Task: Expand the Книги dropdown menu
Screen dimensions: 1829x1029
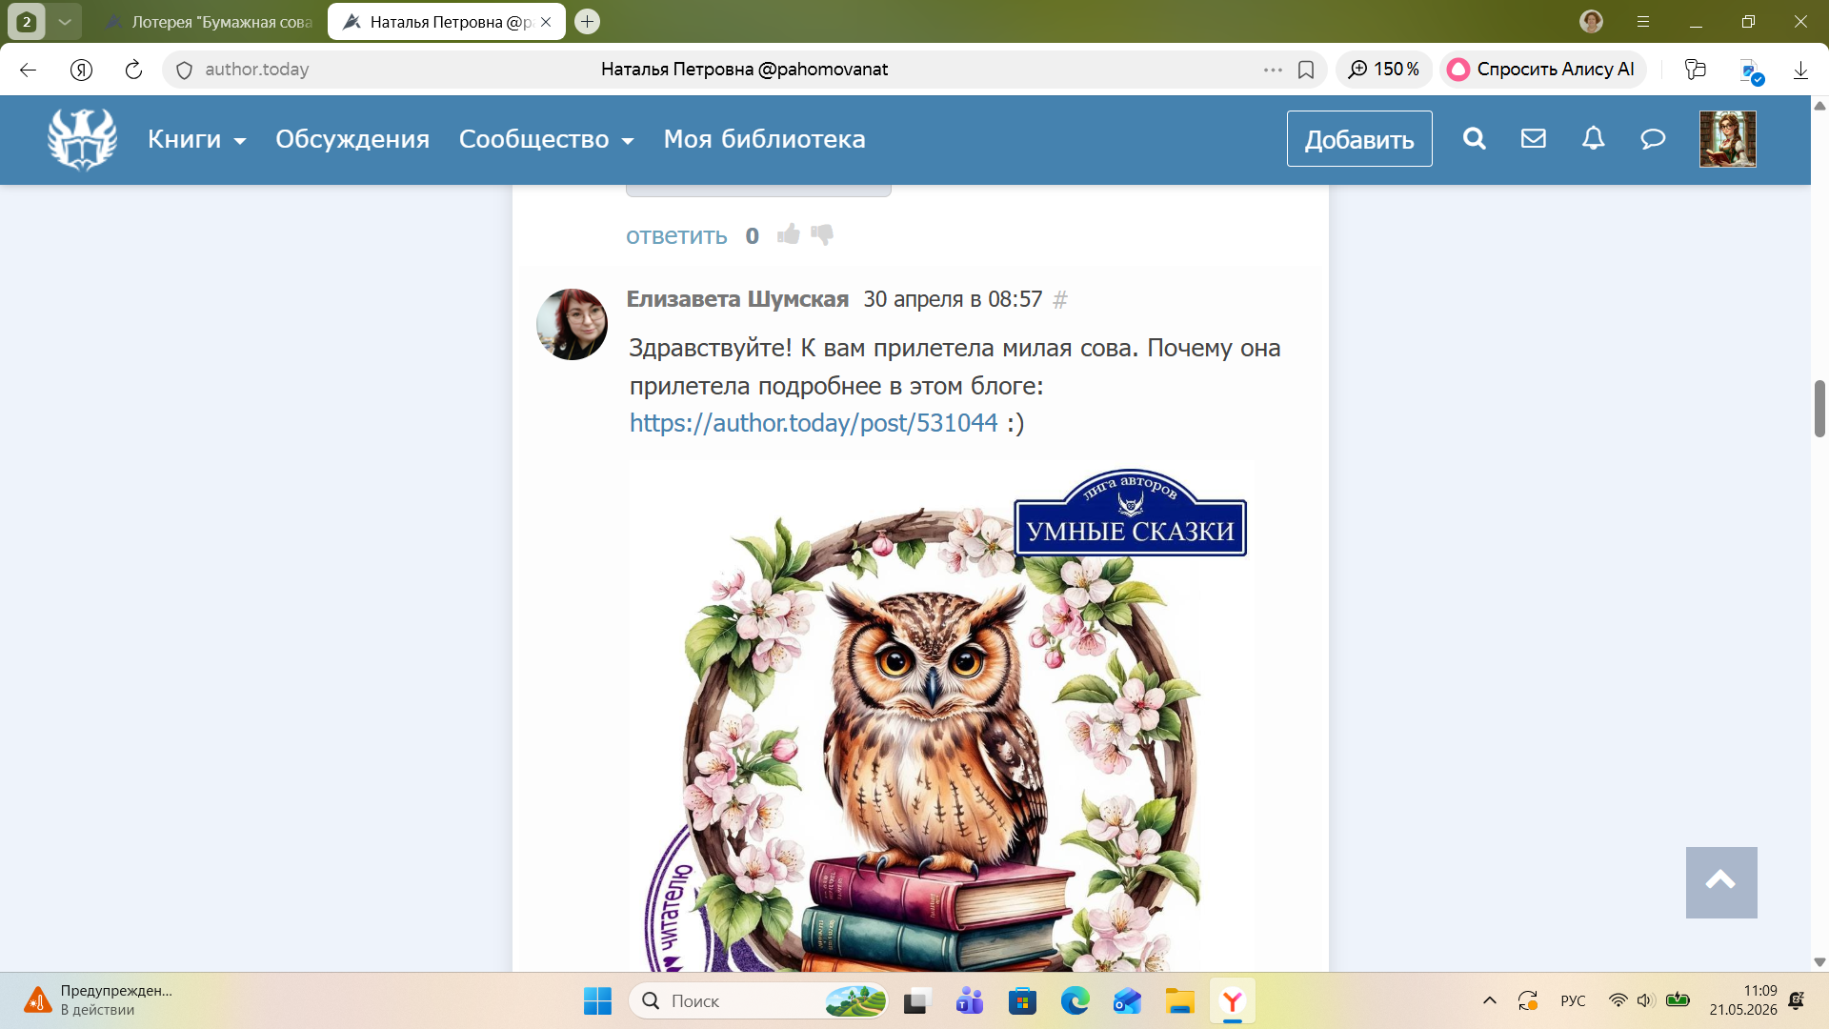Action: tap(196, 139)
